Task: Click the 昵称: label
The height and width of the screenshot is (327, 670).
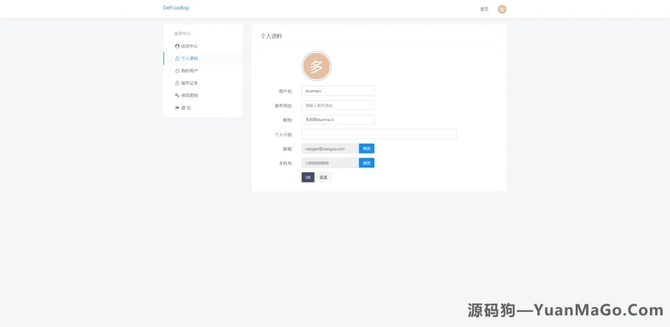Action: point(288,120)
